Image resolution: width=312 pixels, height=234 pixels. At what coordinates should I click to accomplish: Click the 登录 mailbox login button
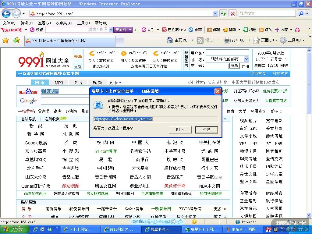tap(234, 66)
